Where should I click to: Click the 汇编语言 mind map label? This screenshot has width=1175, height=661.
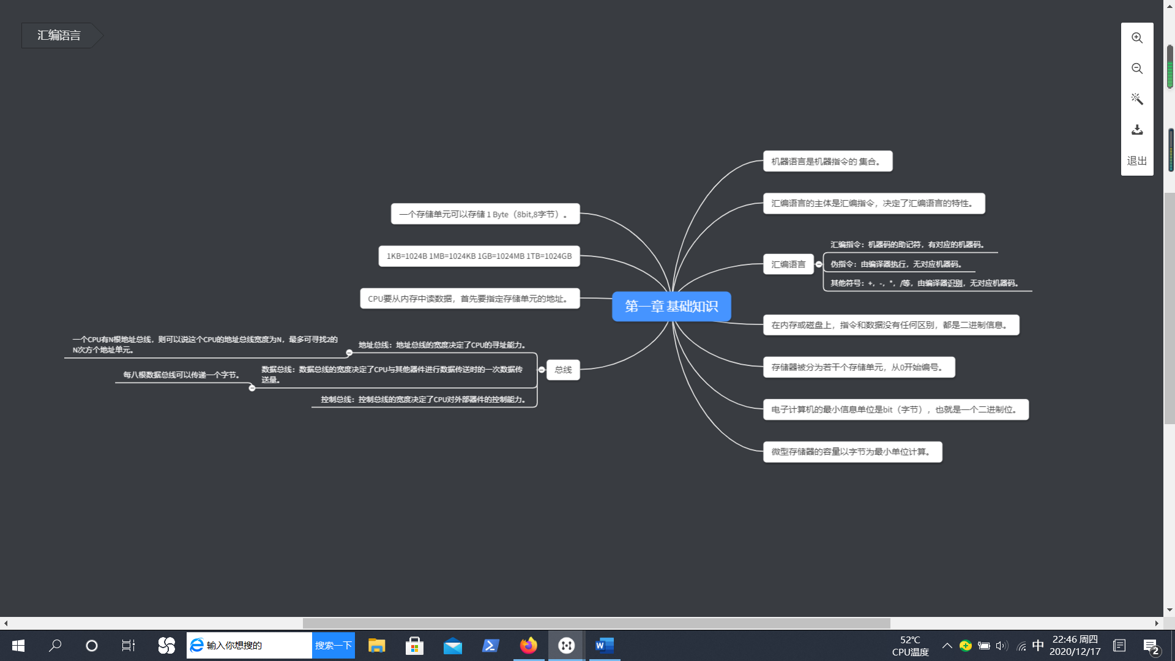[788, 263]
